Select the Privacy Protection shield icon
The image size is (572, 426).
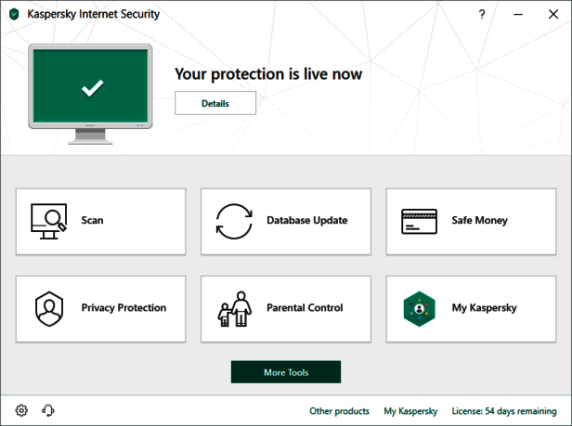tap(48, 308)
